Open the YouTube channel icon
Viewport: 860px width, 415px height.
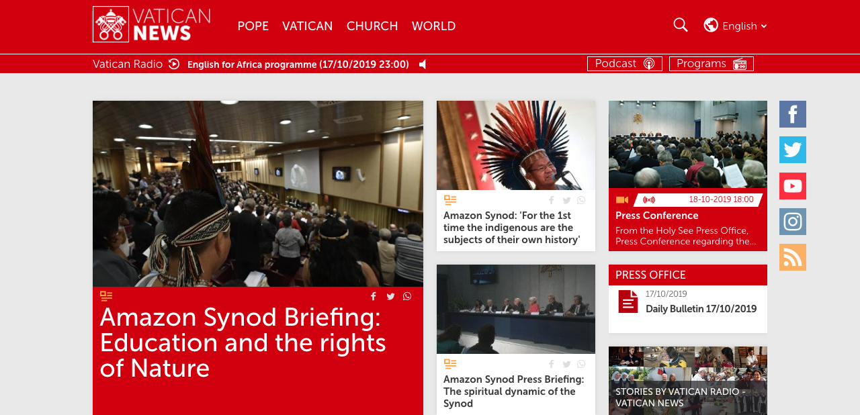point(793,186)
